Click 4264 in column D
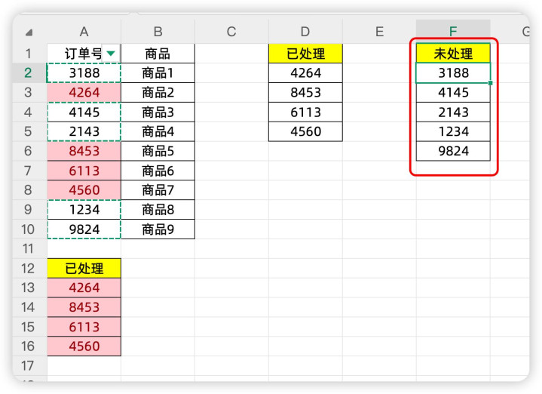 point(305,73)
